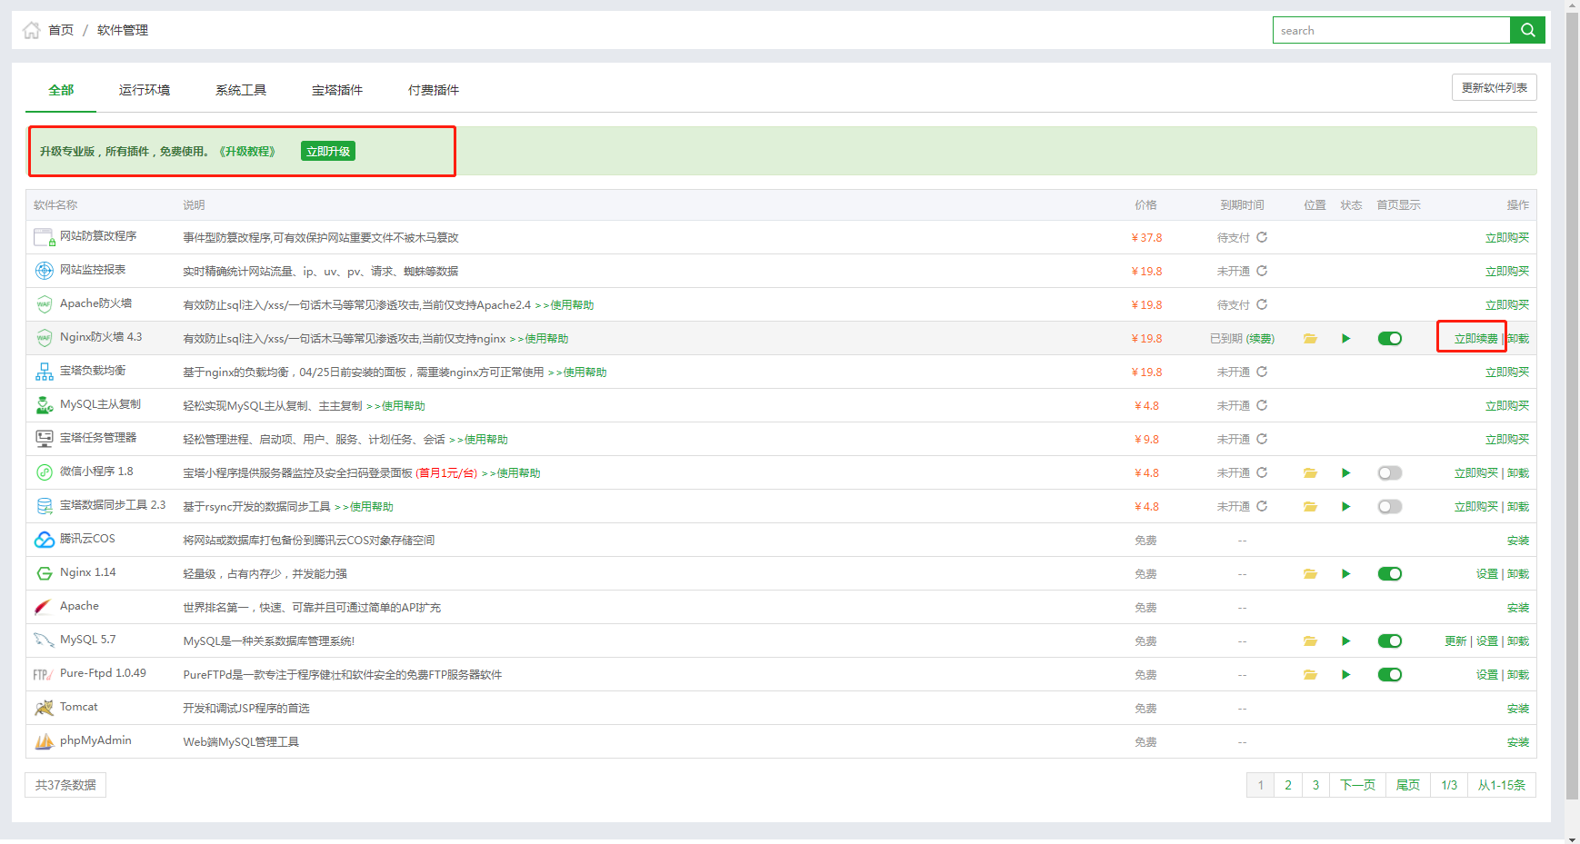Viewport: 1580px width, 844px height.
Task: Disable homepage display for MySQL 5.7
Action: coord(1390,640)
